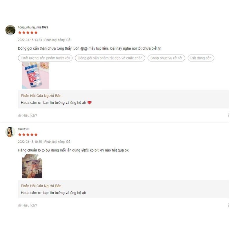
Task: Click thumbs-up Hữu ích on claire19's review
Action: 27,205
